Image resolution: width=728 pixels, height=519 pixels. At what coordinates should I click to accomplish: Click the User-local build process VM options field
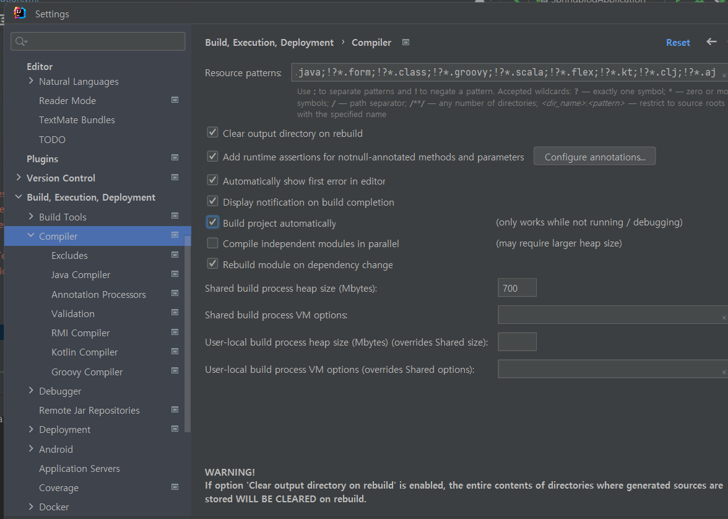(613, 369)
